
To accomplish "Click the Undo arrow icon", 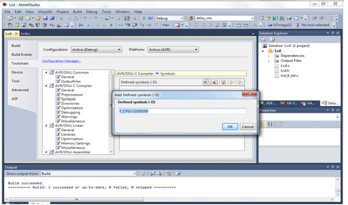I will pyautogui.click(x=85, y=18).
